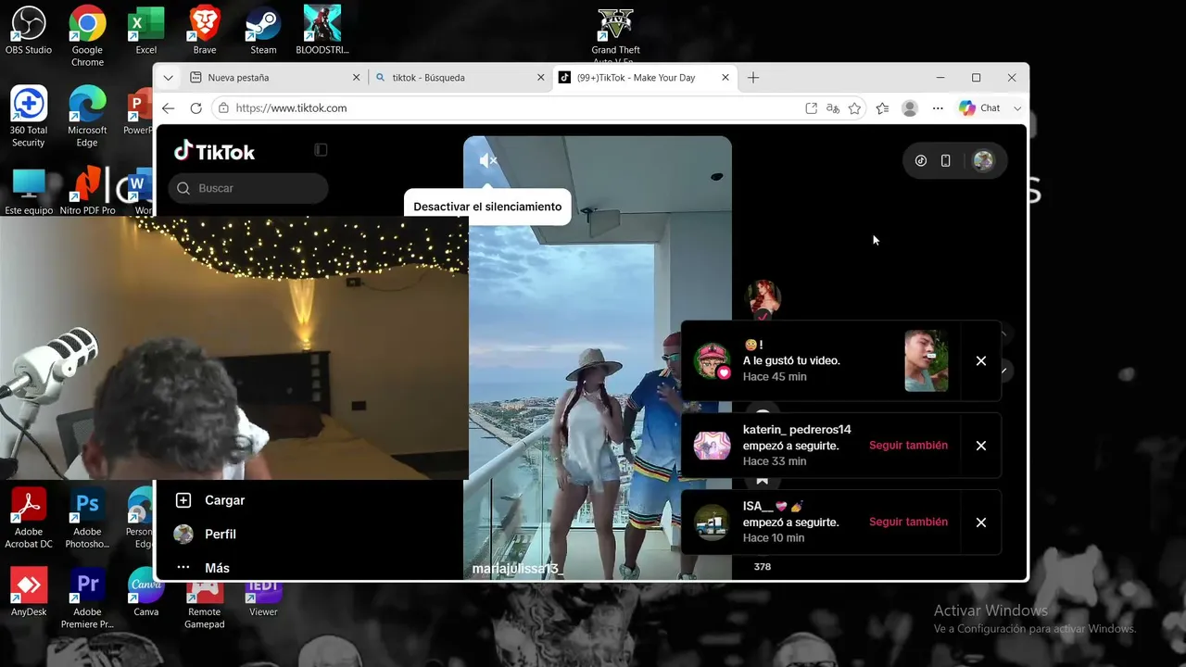Unmute the TikTok video with the speaker icon
Viewport: 1186px width, 667px height.
point(488,160)
